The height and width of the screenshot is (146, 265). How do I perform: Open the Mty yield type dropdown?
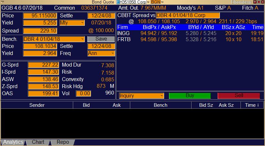pyautogui.click(x=72, y=23)
